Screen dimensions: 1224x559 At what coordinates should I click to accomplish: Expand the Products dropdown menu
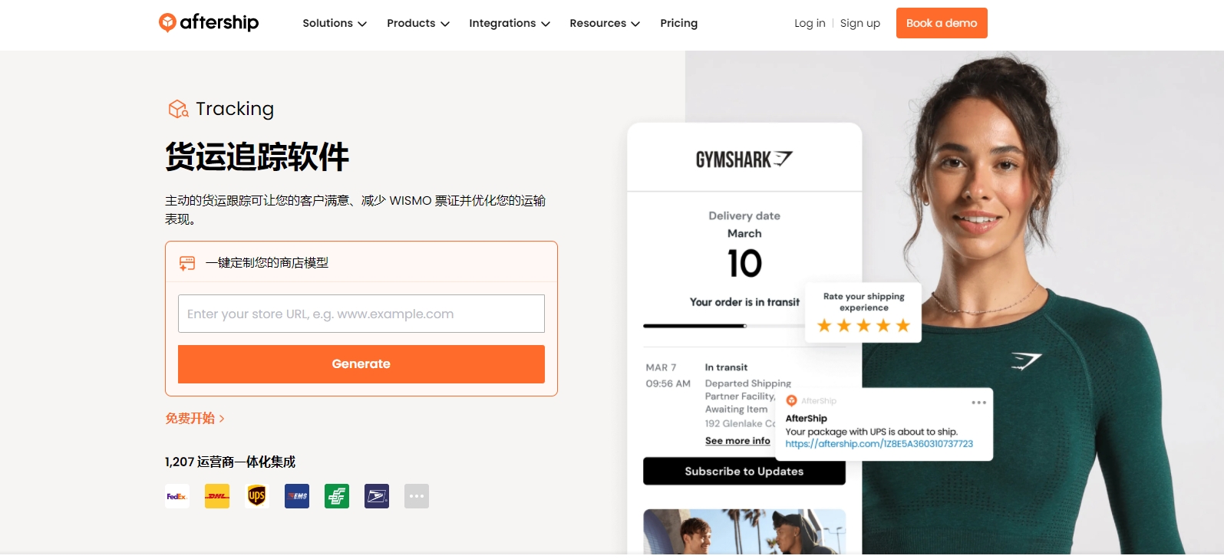click(417, 23)
